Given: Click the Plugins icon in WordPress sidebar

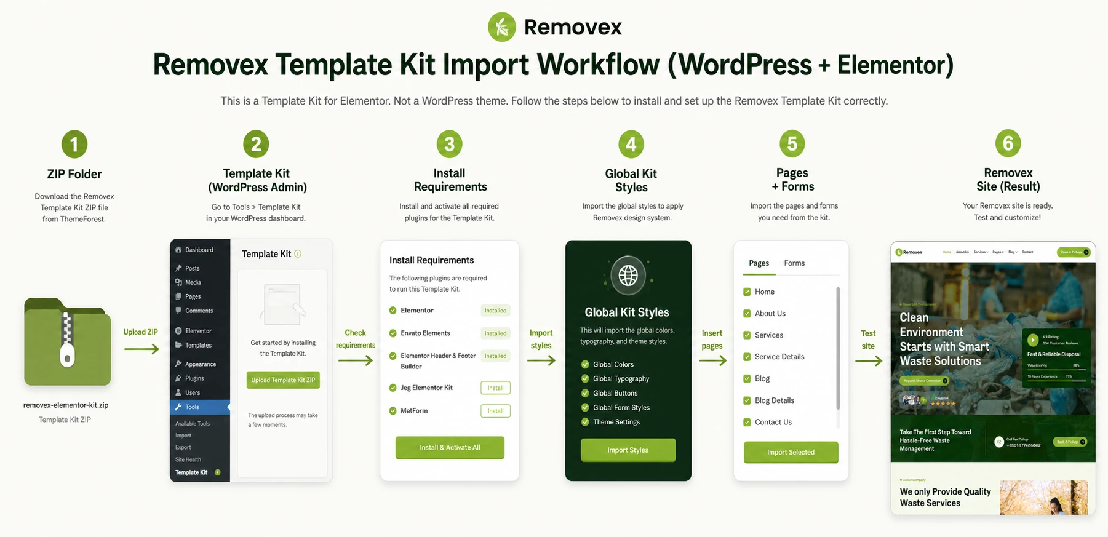Looking at the screenshot, I should 178,378.
